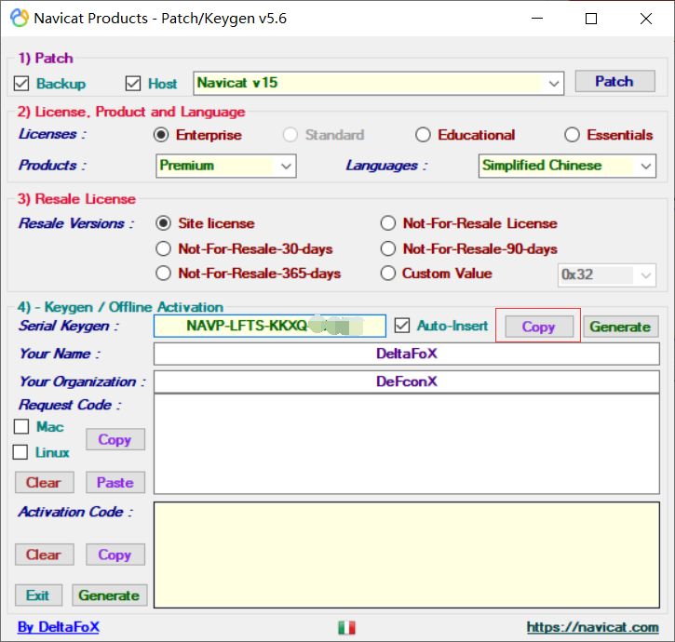Screen dimensions: 675x642
Task: Copy the serial key
Action: click(x=539, y=327)
